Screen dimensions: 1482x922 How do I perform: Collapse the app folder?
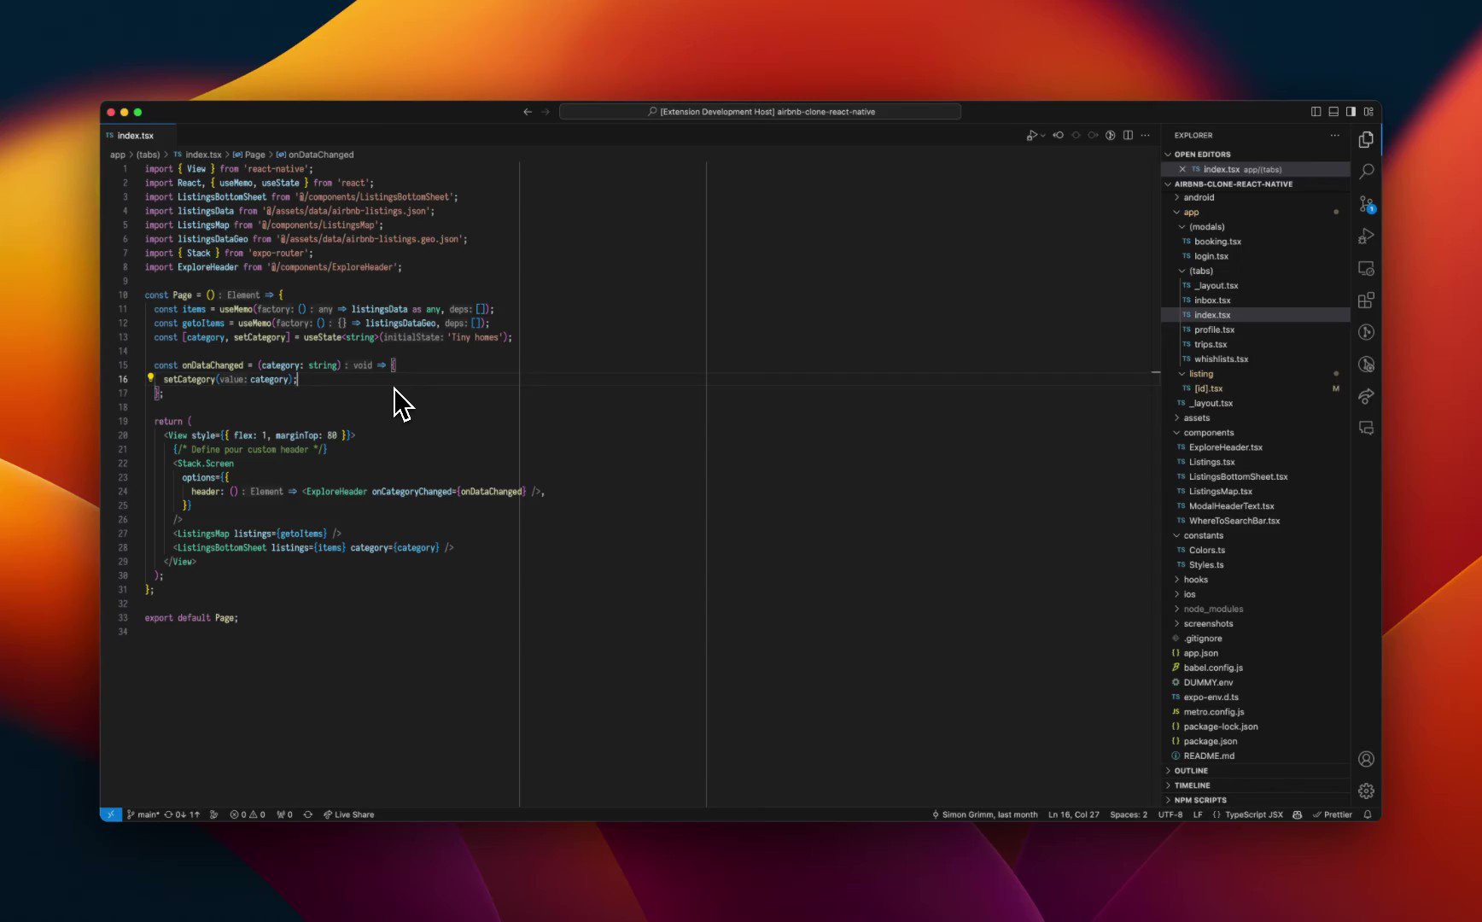coord(1255,212)
